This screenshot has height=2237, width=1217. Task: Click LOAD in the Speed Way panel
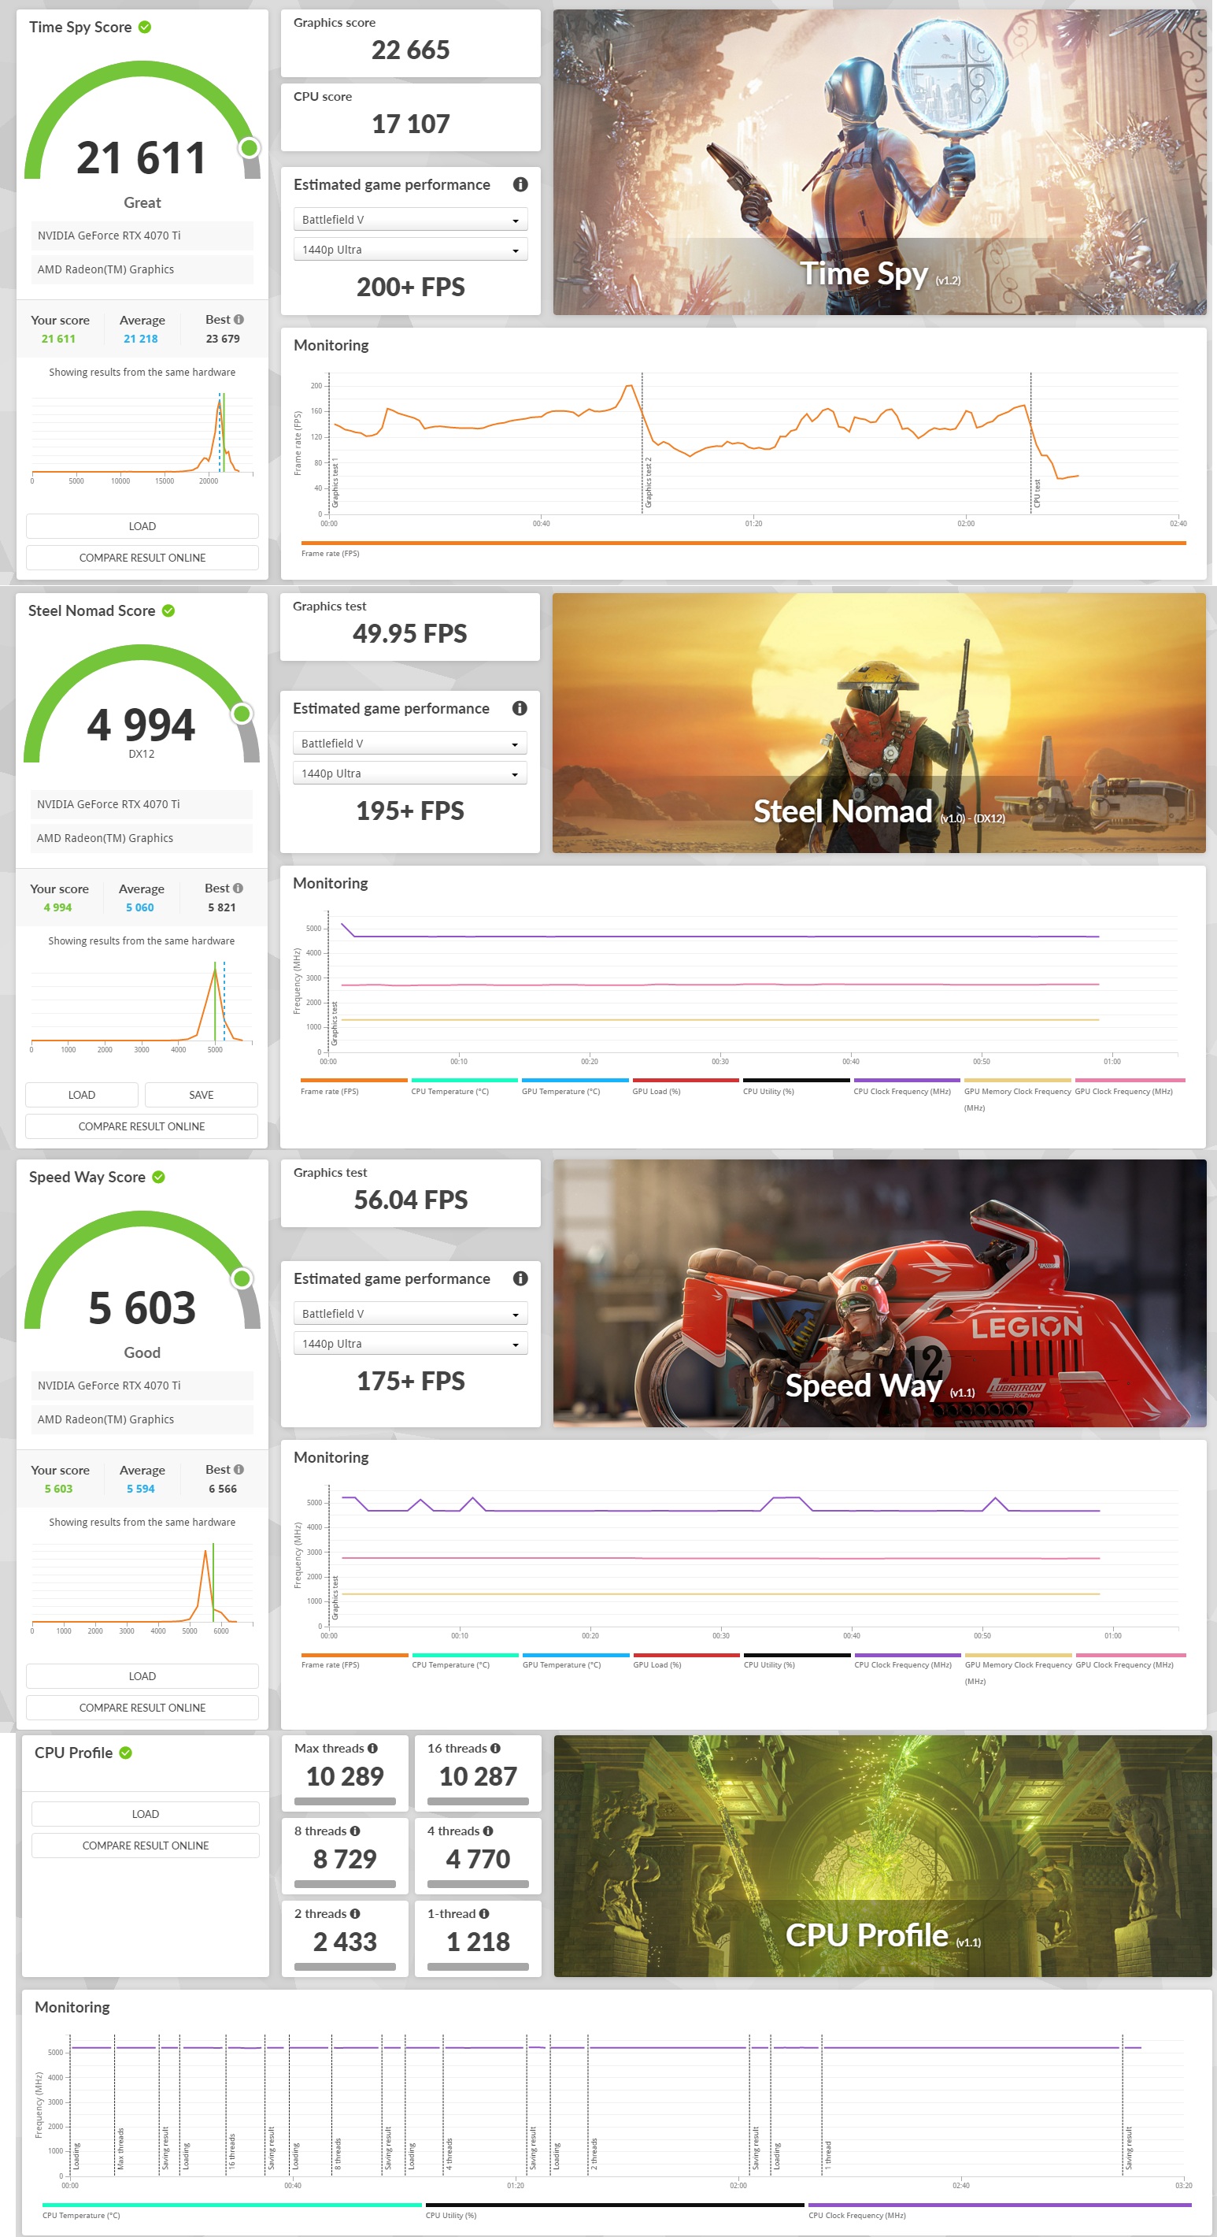(142, 1676)
